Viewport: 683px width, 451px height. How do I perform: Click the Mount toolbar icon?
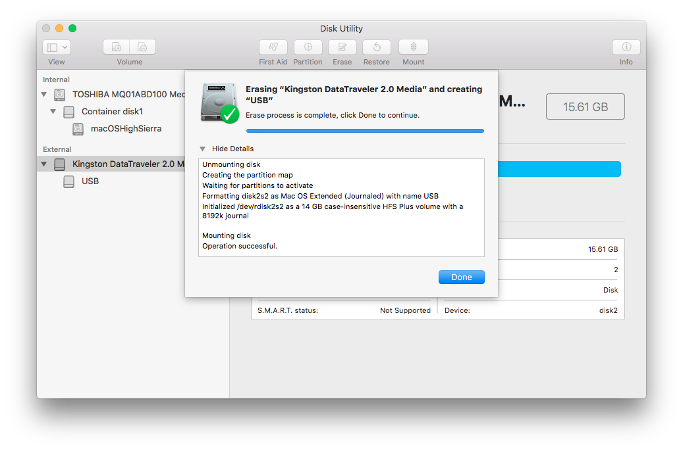click(x=414, y=47)
